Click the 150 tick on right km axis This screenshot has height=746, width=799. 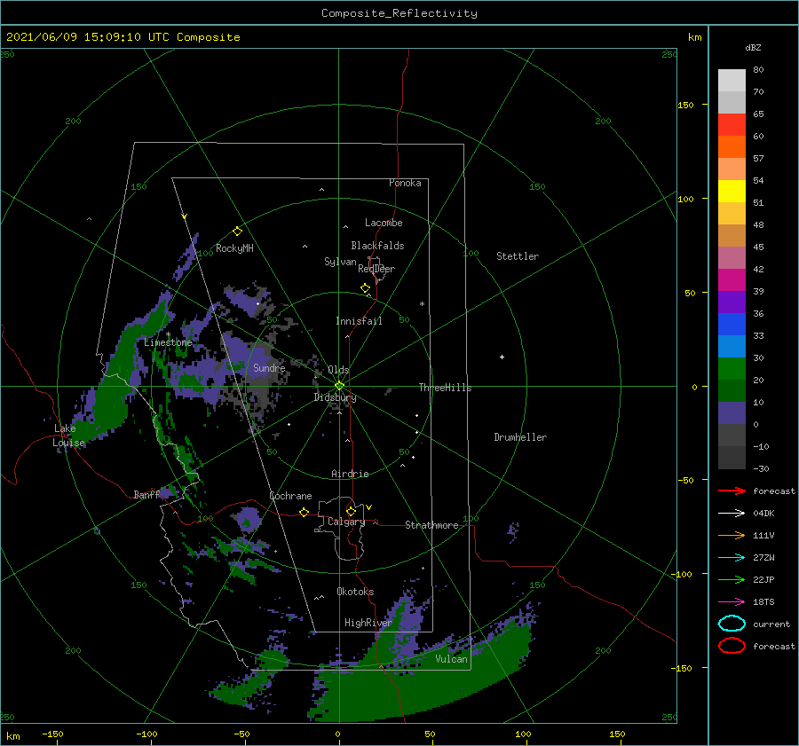pyautogui.click(x=686, y=105)
